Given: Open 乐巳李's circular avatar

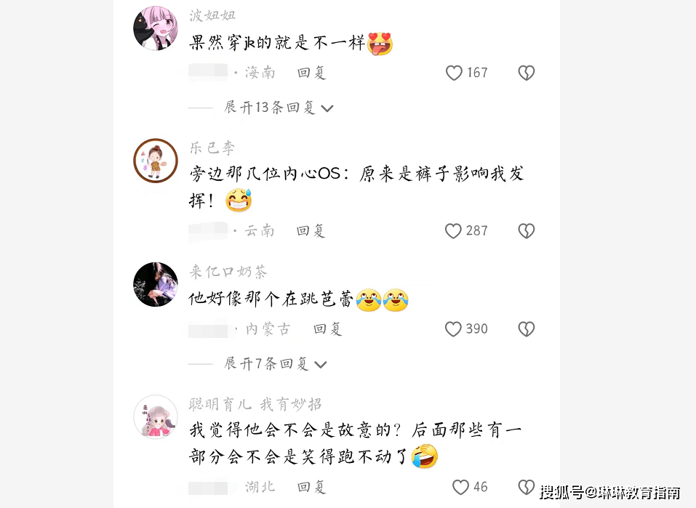Looking at the screenshot, I should (x=156, y=161).
